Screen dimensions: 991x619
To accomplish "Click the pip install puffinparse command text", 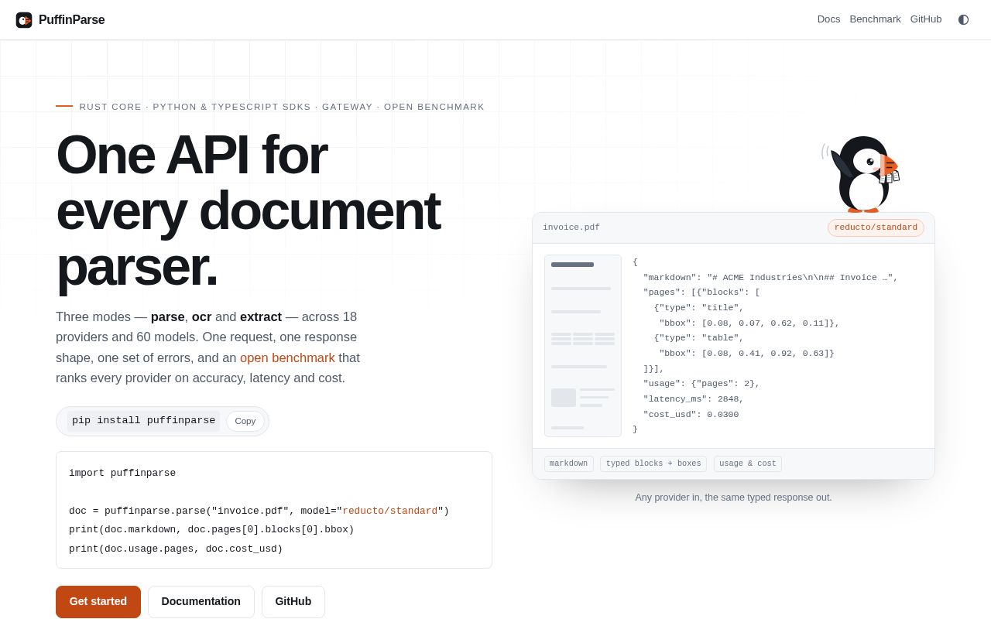I will 143,421.
